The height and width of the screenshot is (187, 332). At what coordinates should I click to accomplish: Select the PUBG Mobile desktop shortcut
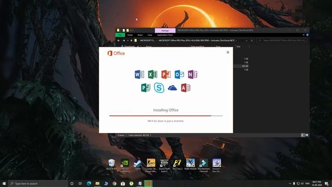(190, 164)
